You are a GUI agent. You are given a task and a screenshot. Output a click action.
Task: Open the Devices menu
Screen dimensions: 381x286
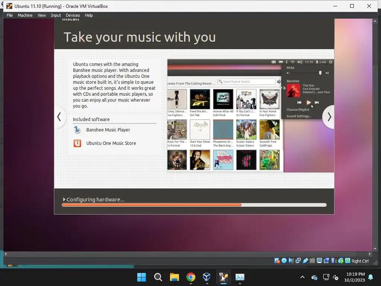pyautogui.click(x=73, y=15)
